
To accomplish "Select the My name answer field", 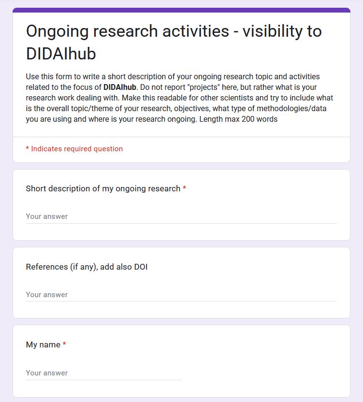I will coord(103,373).
